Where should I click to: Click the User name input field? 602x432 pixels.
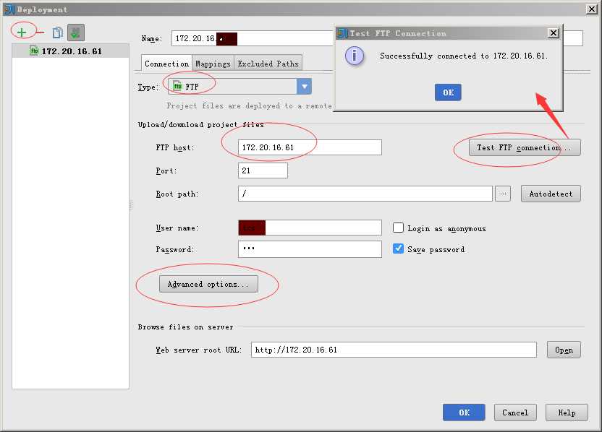310,228
